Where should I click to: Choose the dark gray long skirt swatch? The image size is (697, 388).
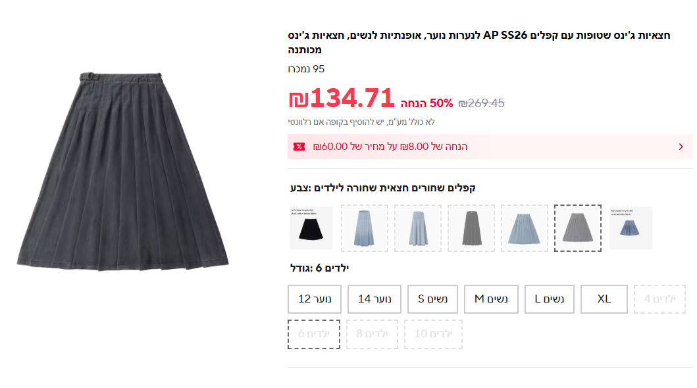pyautogui.click(x=471, y=228)
